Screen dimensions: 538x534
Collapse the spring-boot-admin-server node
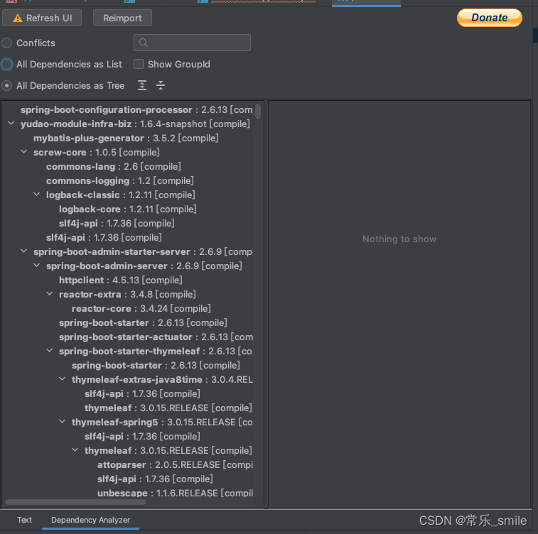tap(37, 265)
